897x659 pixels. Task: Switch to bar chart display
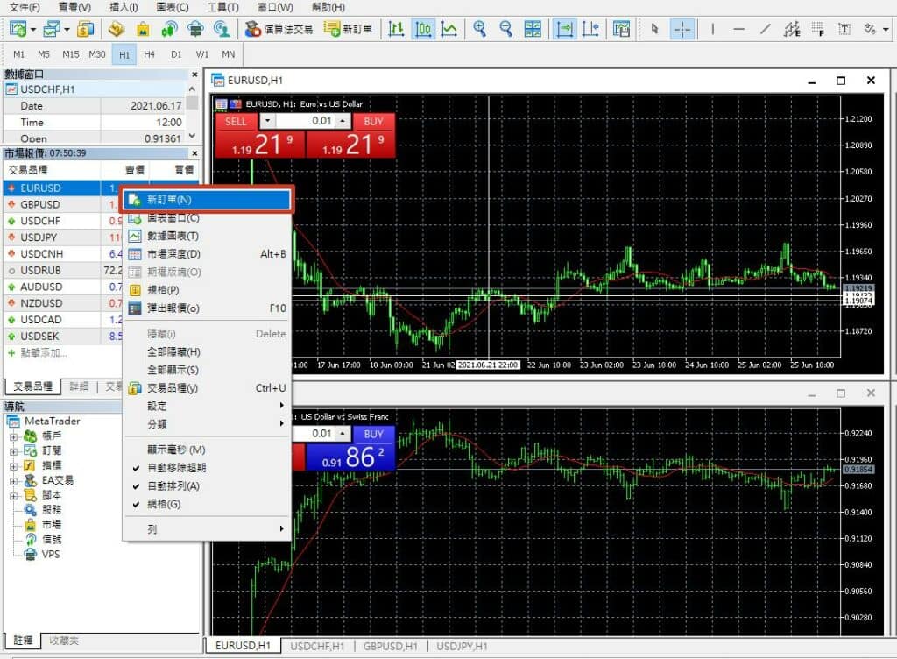(396, 29)
